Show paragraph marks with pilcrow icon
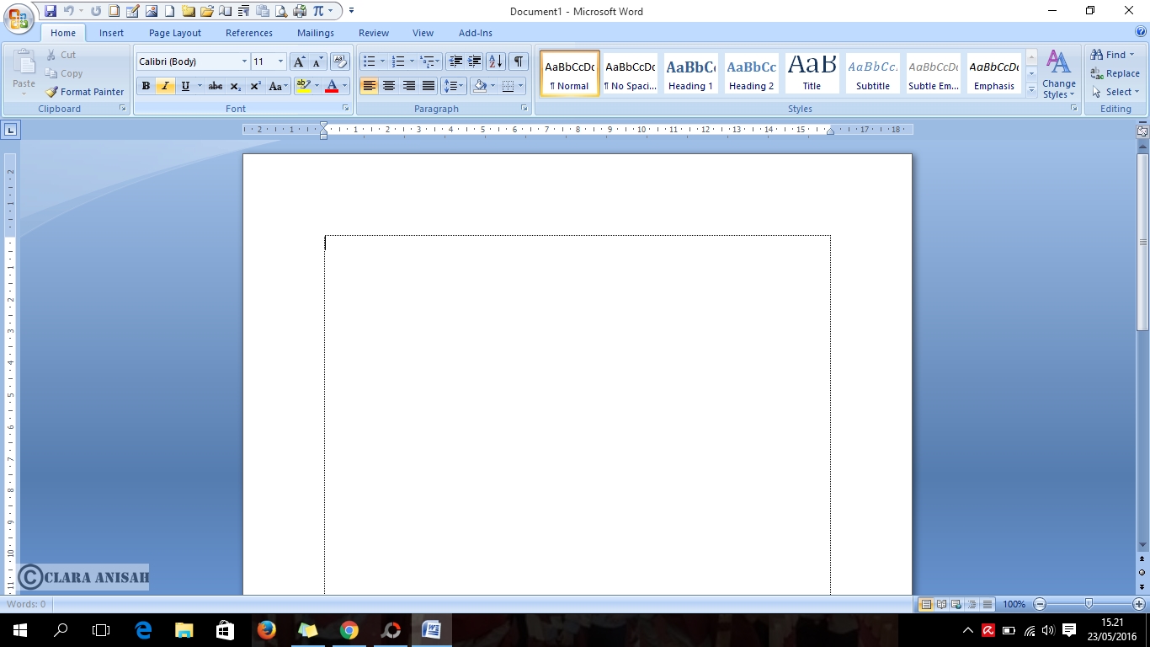Viewport: 1150px width, 647px height. (519, 61)
